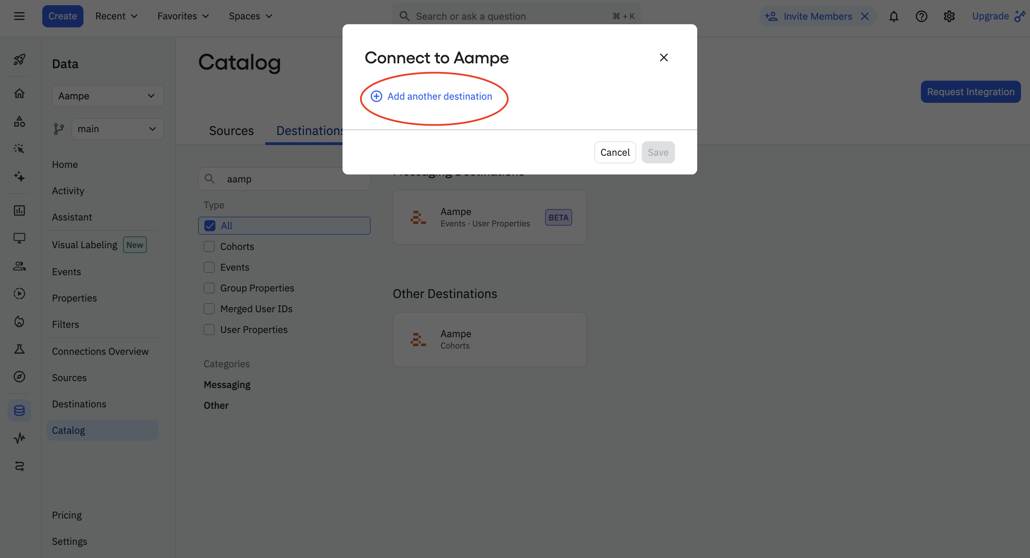The height and width of the screenshot is (558, 1030).
Task: Uncheck the All type checkbox
Action: pos(210,226)
